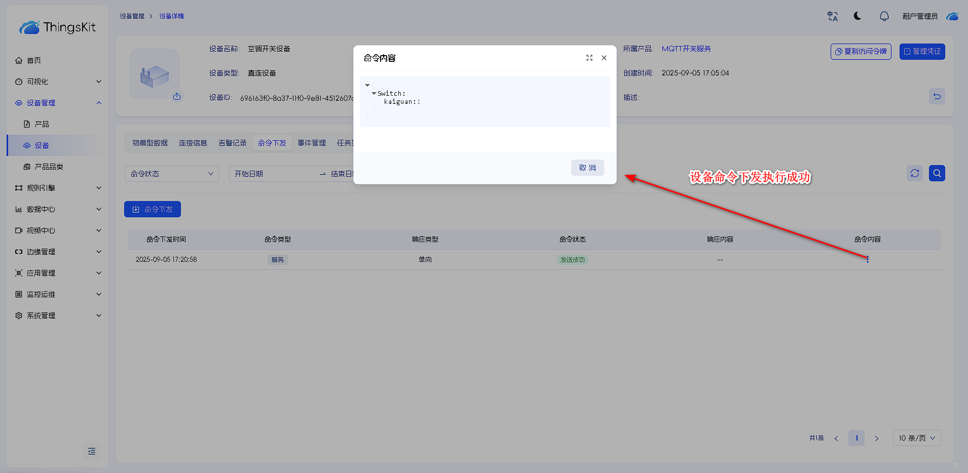Collapse the sidebar with the bottom menu icon
968x473 pixels.
point(92,451)
